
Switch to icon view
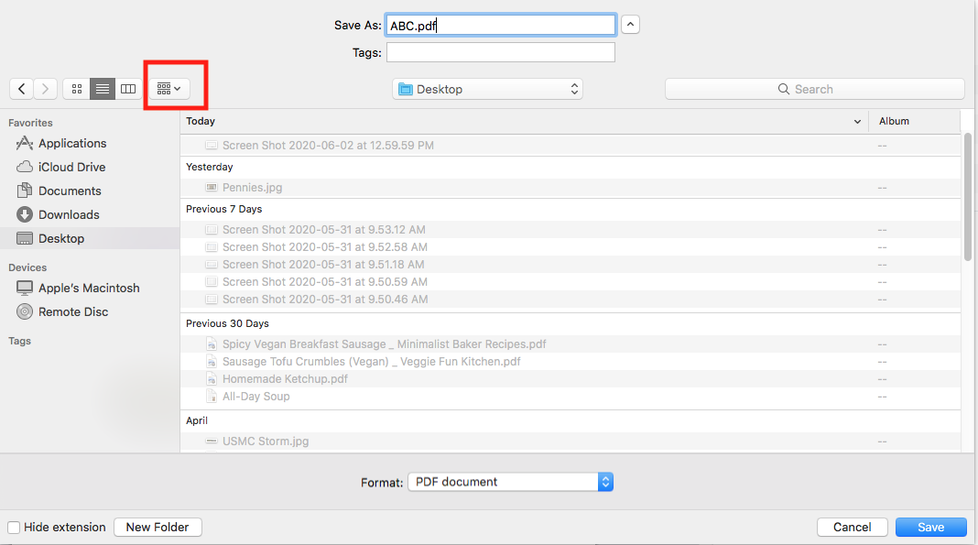[x=77, y=89]
